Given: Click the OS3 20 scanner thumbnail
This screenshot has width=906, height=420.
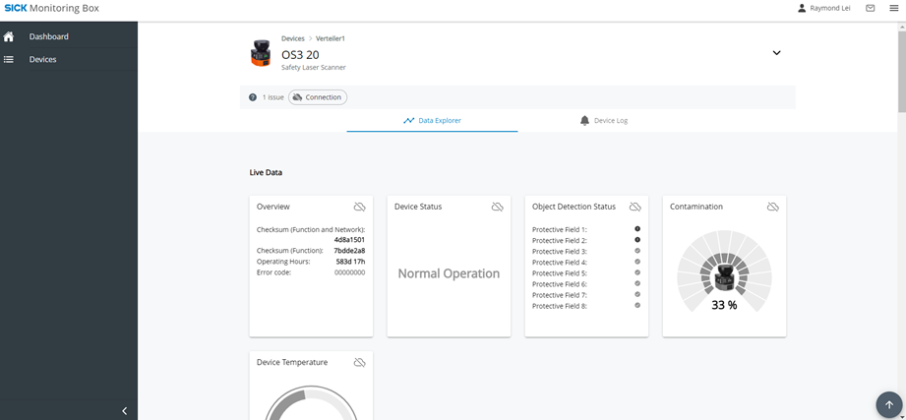Looking at the screenshot, I should 261,53.
